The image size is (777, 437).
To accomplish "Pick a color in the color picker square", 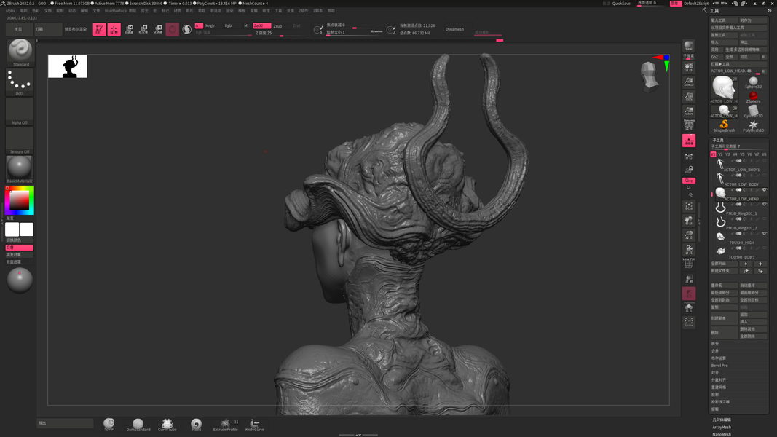I will tap(20, 201).
